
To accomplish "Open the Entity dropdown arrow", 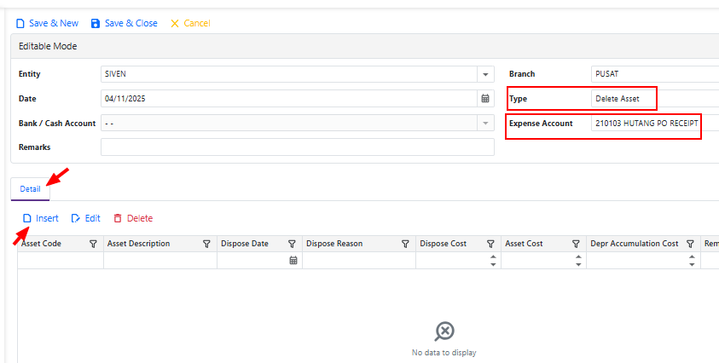I will click(485, 74).
